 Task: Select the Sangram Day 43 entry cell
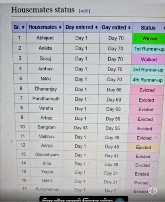pos(81,128)
